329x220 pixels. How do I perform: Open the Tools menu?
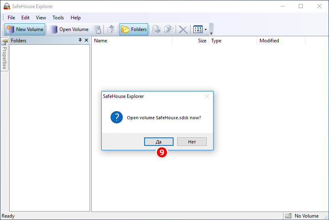point(58,18)
